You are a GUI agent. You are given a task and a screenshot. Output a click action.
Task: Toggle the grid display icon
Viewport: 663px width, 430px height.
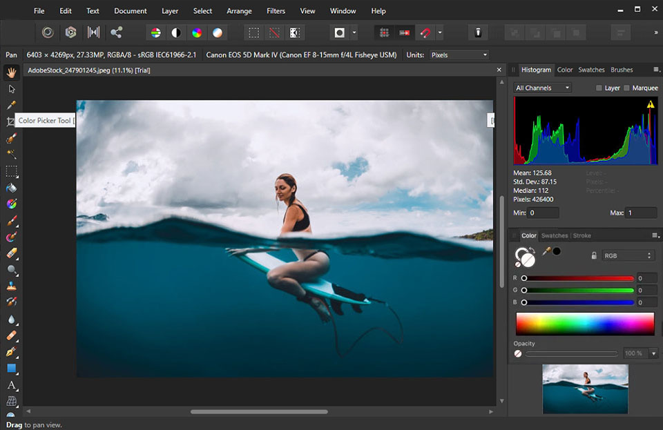(x=384, y=33)
